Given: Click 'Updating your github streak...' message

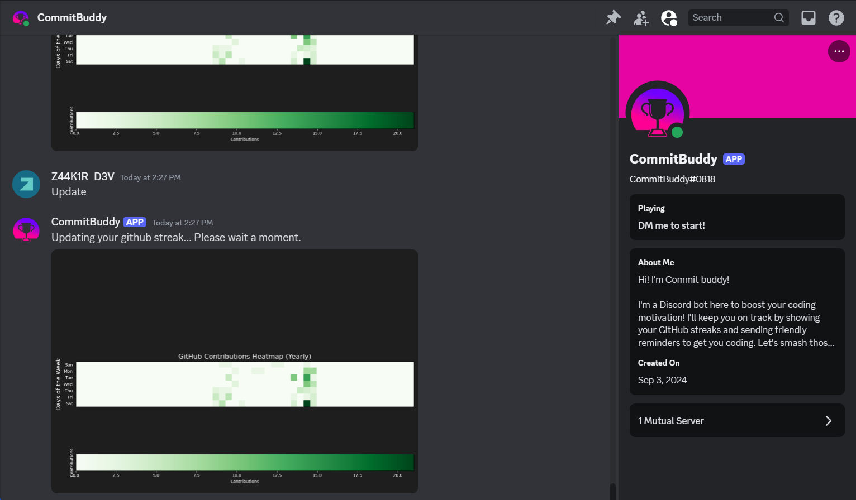Looking at the screenshot, I should [176, 237].
